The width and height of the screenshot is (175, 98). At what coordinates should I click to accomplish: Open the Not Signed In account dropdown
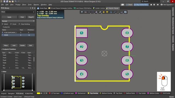[167, 5]
